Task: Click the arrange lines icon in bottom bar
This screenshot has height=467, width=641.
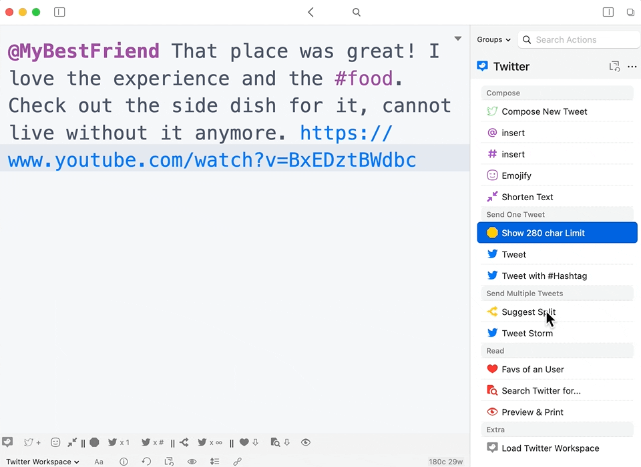Action: click(x=214, y=462)
